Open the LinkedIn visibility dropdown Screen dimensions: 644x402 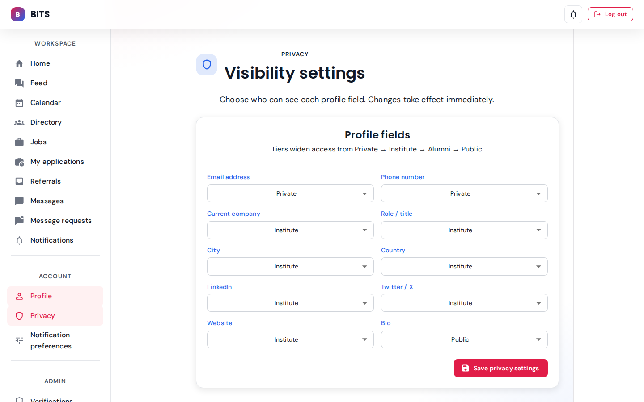290,303
